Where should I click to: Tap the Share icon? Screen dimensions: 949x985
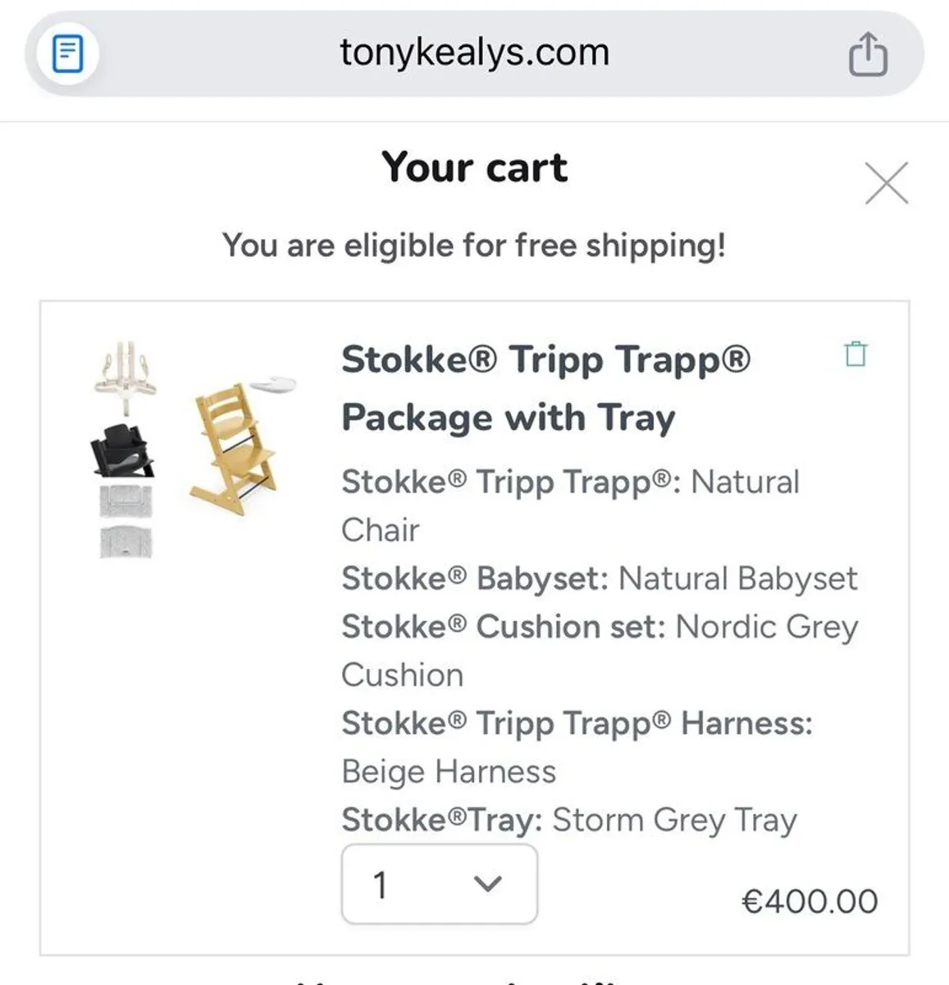[x=867, y=53]
